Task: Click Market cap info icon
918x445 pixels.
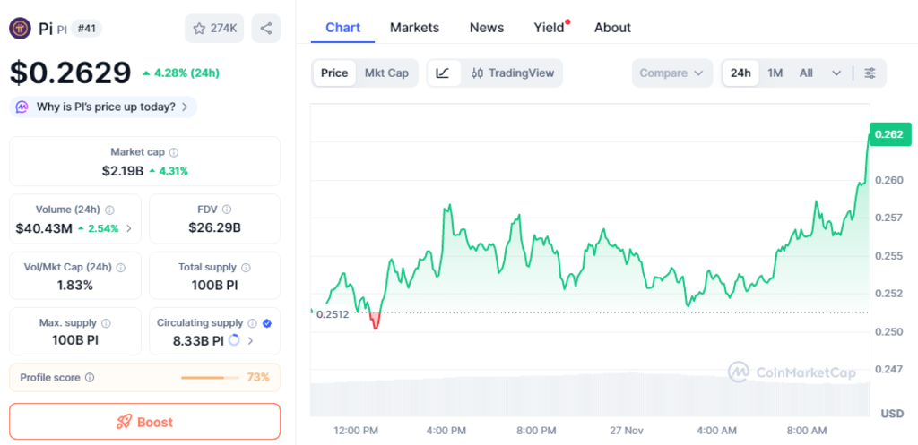Action: click(174, 152)
